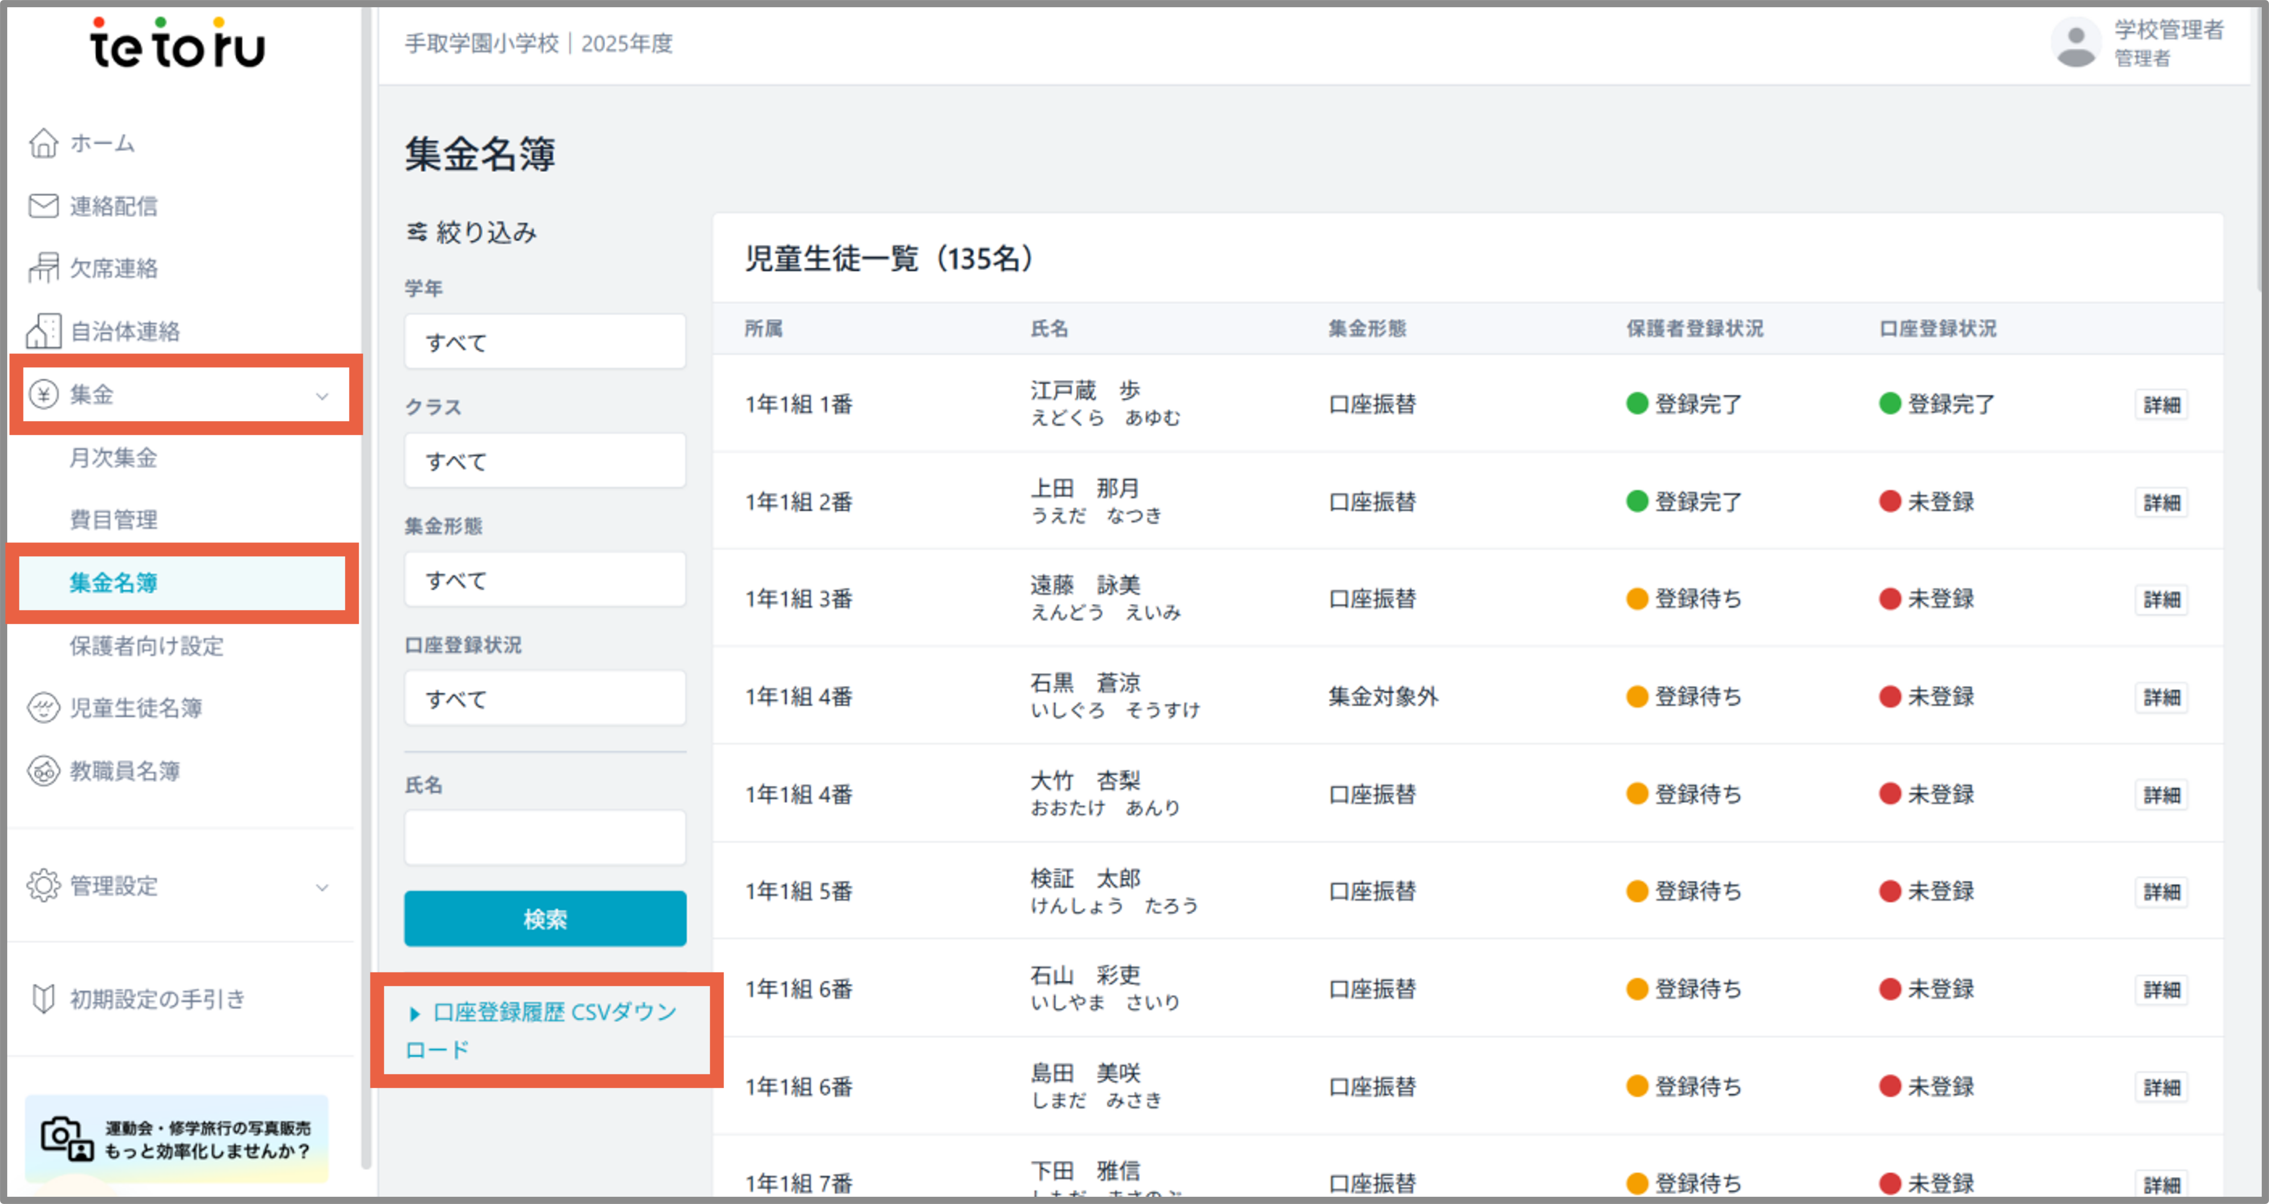Open the 集金形態 dropdown
2269x1204 pixels.
[x=545, y=579]
